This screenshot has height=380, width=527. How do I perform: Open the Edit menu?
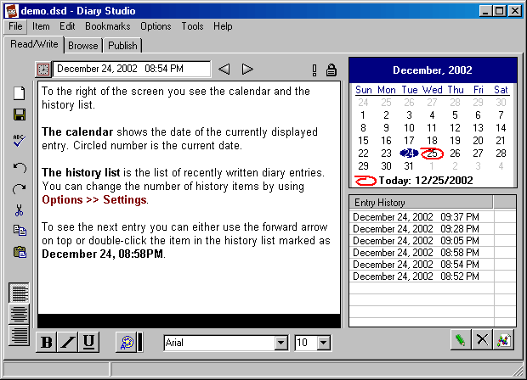coord(67,26)
